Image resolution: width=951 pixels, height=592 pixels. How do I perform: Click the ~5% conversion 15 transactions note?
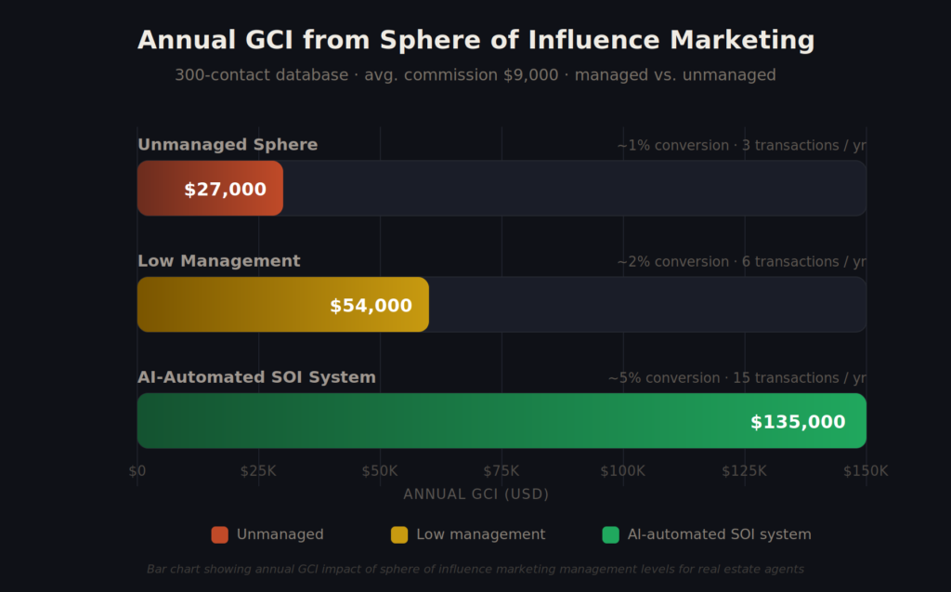click(x=736, y=377)
